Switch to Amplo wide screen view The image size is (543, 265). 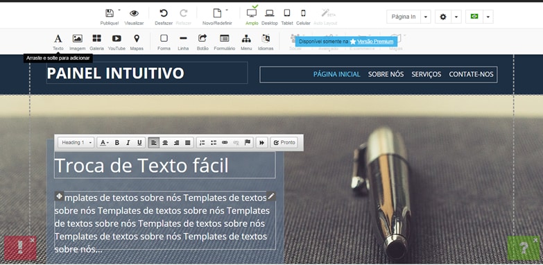pyautogui.click(x=252, y=13)
